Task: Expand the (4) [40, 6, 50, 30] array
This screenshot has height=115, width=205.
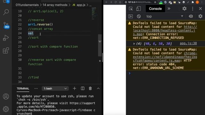Action: [134, 44]
